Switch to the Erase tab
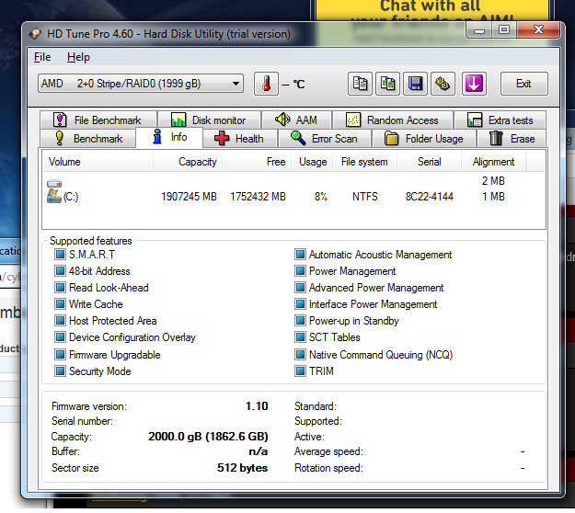 click(512, 139)
